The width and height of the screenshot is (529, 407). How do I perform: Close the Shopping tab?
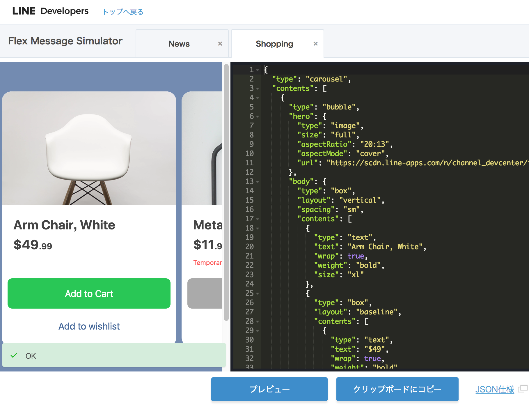pos(315,44)
